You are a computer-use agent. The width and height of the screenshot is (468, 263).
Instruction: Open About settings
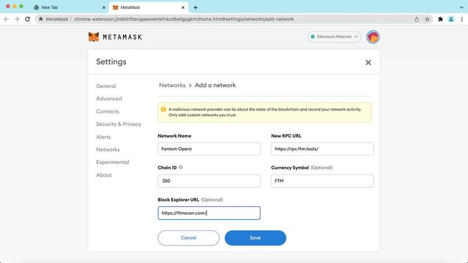pos(104,175)
